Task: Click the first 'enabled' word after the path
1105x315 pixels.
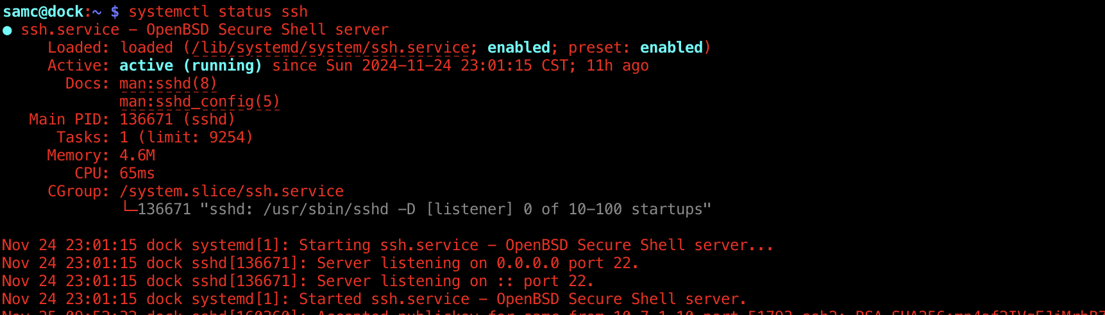Action: 519,47
